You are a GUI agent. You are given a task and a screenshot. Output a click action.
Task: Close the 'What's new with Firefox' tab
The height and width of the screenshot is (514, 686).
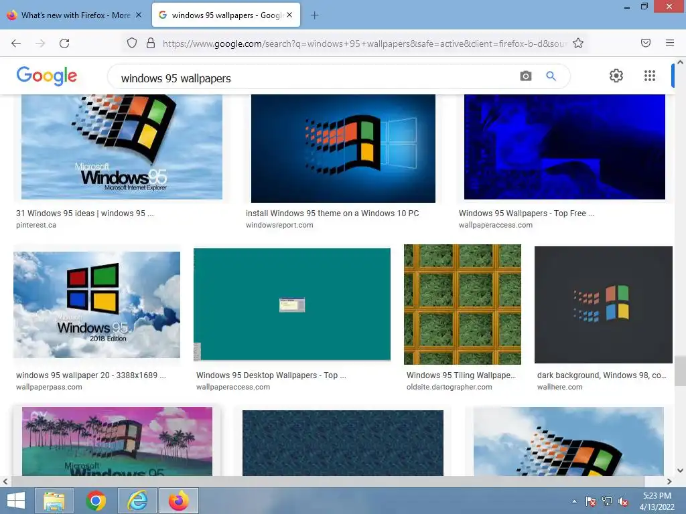(x=139, y=15)
